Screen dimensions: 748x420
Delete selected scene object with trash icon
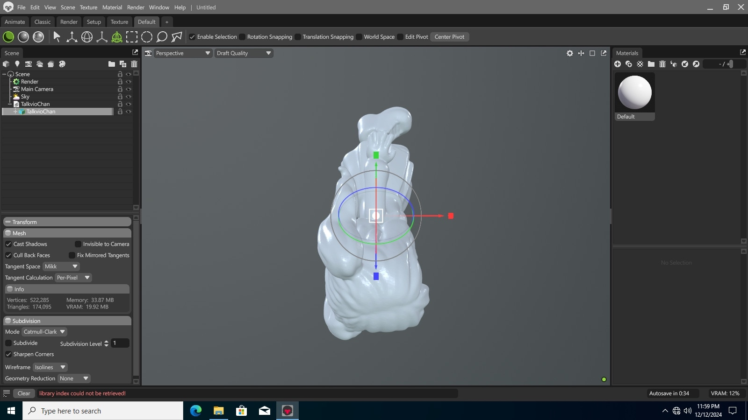[134, 64]
